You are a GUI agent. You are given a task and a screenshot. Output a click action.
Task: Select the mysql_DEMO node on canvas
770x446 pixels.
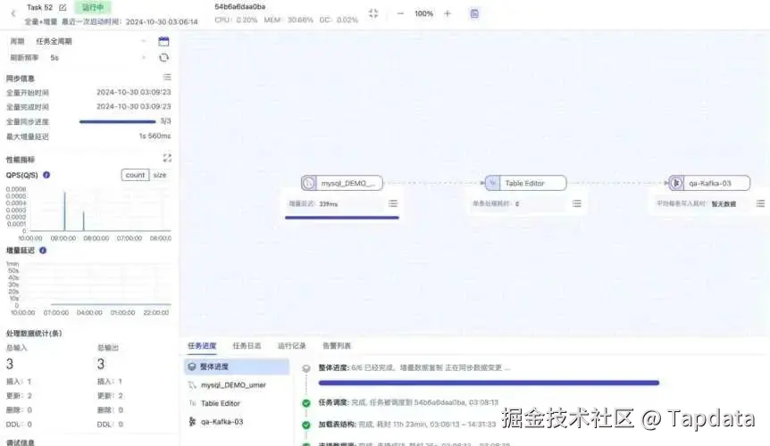[342, 183]
